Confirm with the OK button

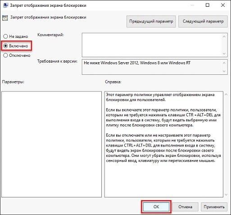point(156,207)
